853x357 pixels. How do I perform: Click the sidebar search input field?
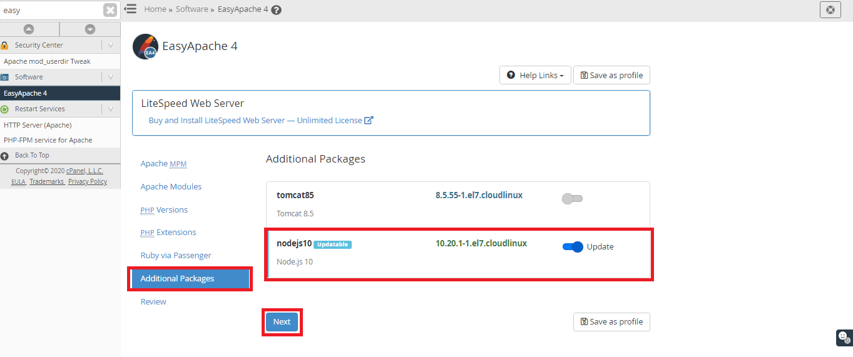(51, 10)
